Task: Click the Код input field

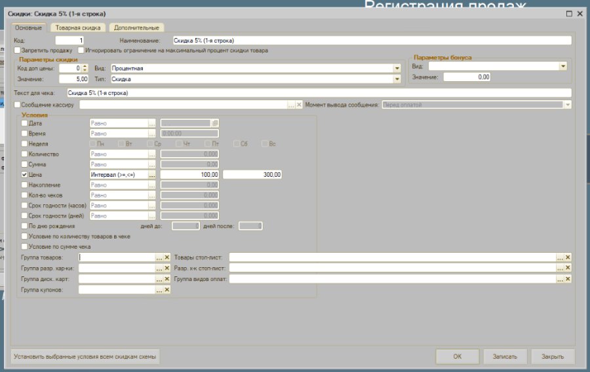Action: [x=69, y=41]
